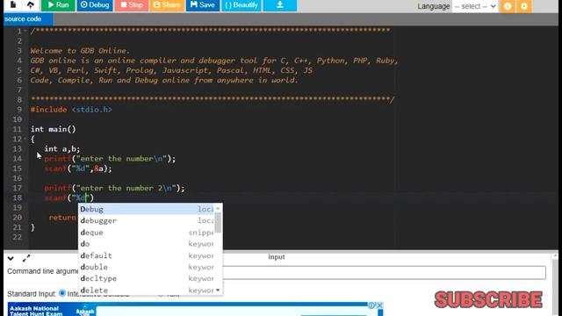Click the download code icon
Screen dimensions: 562x316
coord(280,5)
